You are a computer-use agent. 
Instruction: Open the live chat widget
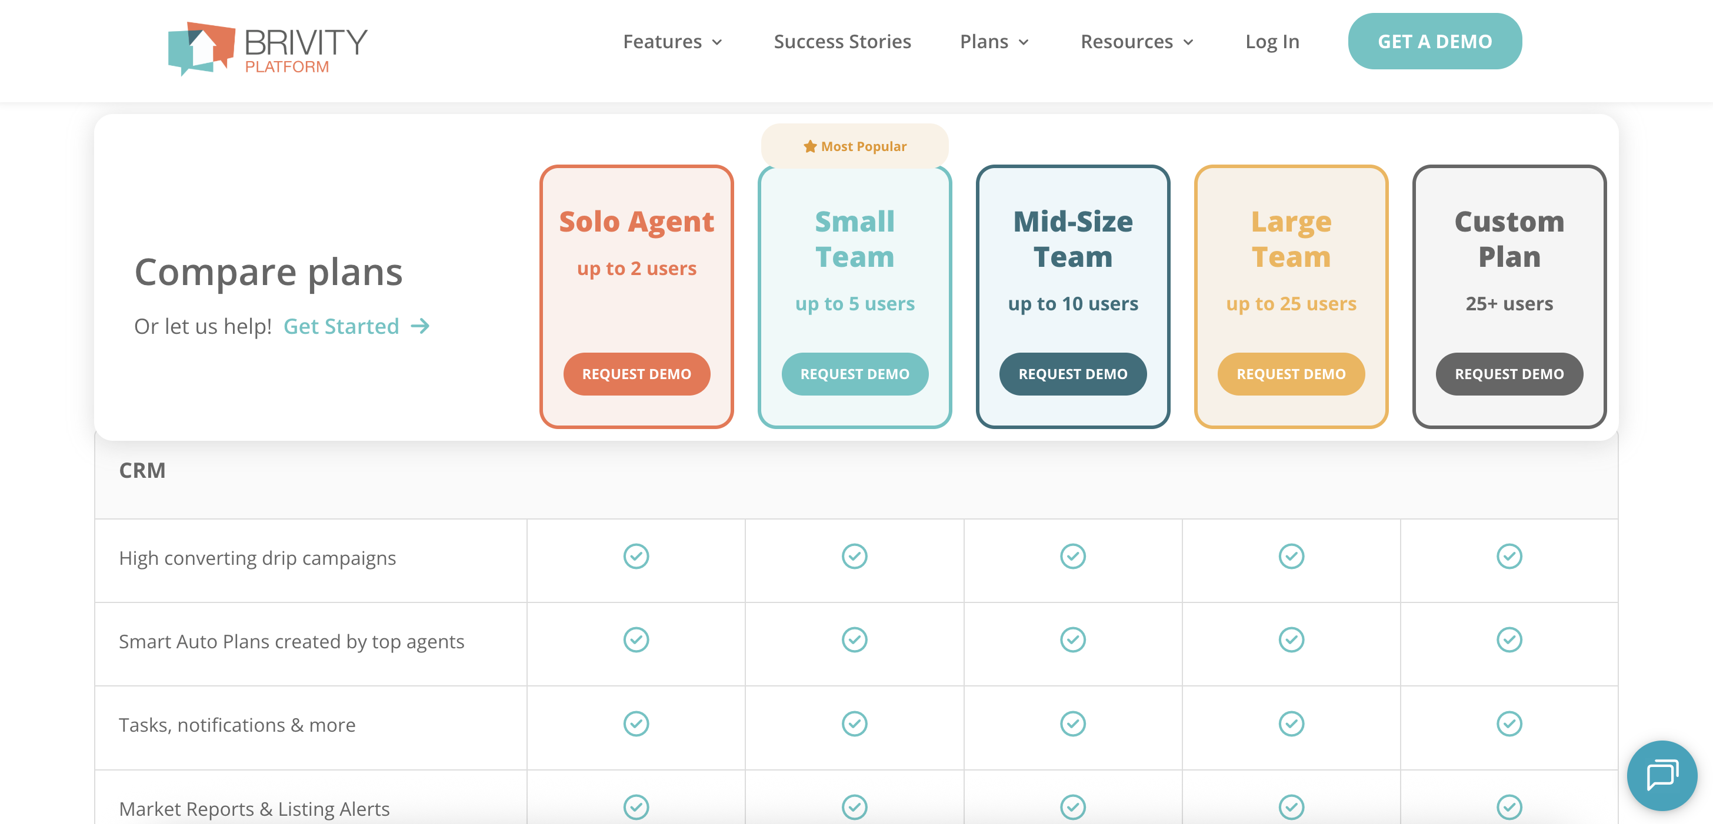tap(1661, 775)
